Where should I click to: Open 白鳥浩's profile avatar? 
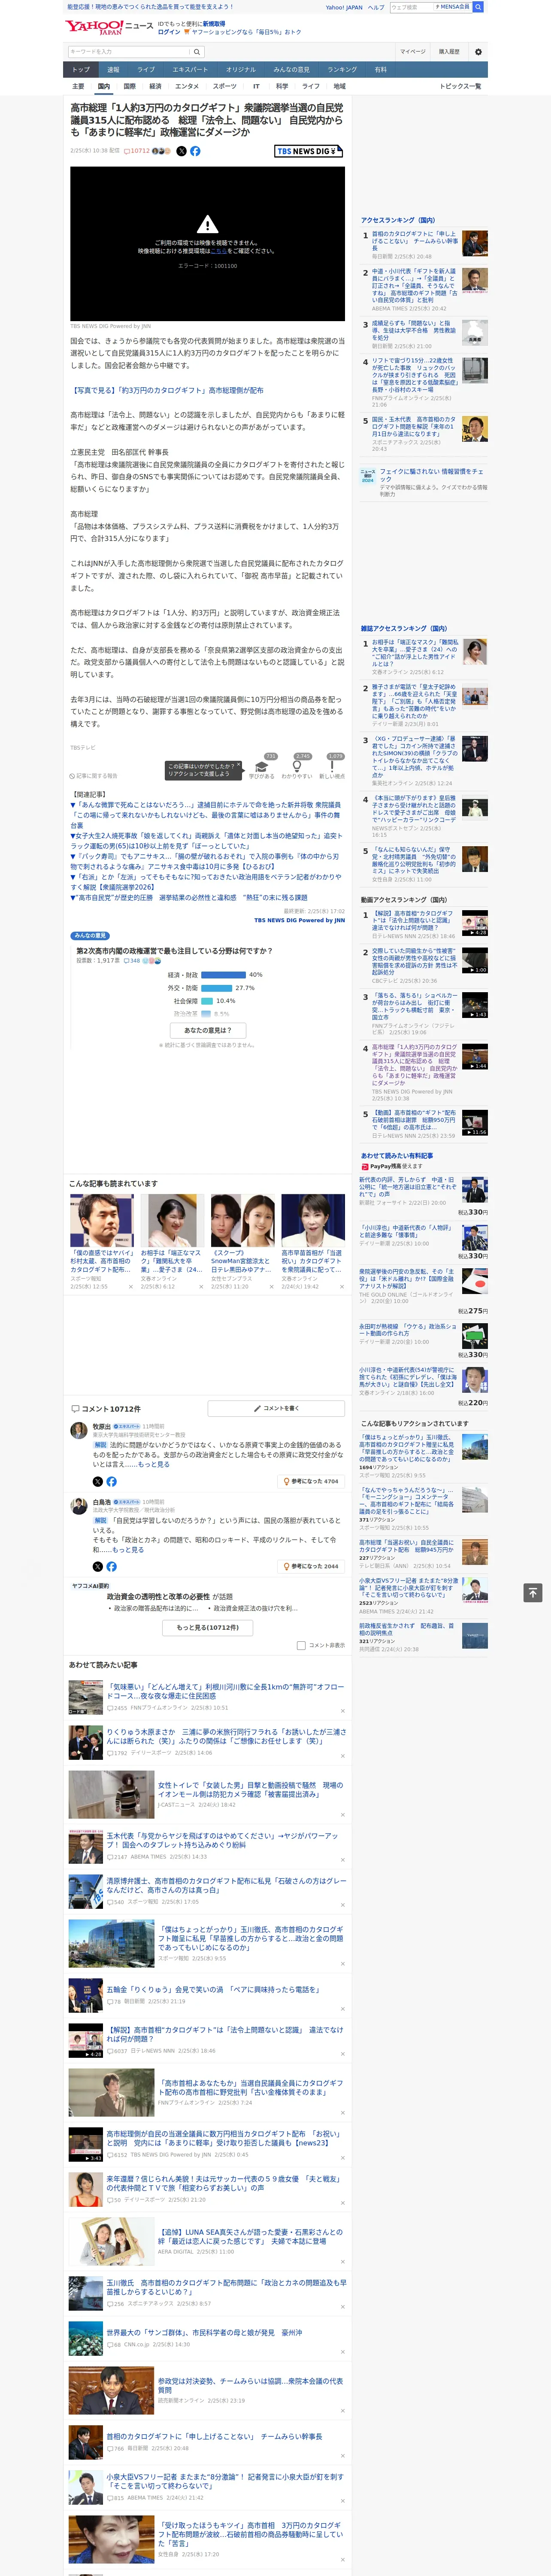coord(78,1506)
